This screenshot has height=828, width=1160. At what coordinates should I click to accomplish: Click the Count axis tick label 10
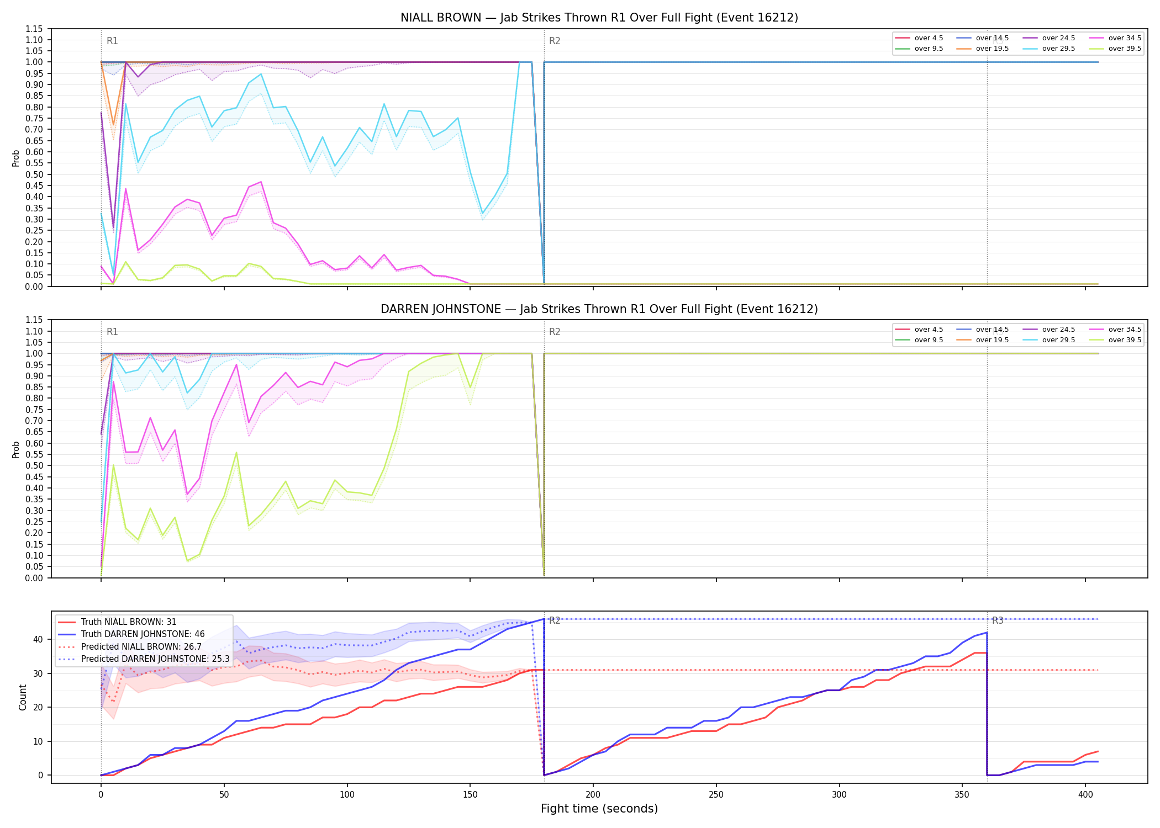coord(38,741)
